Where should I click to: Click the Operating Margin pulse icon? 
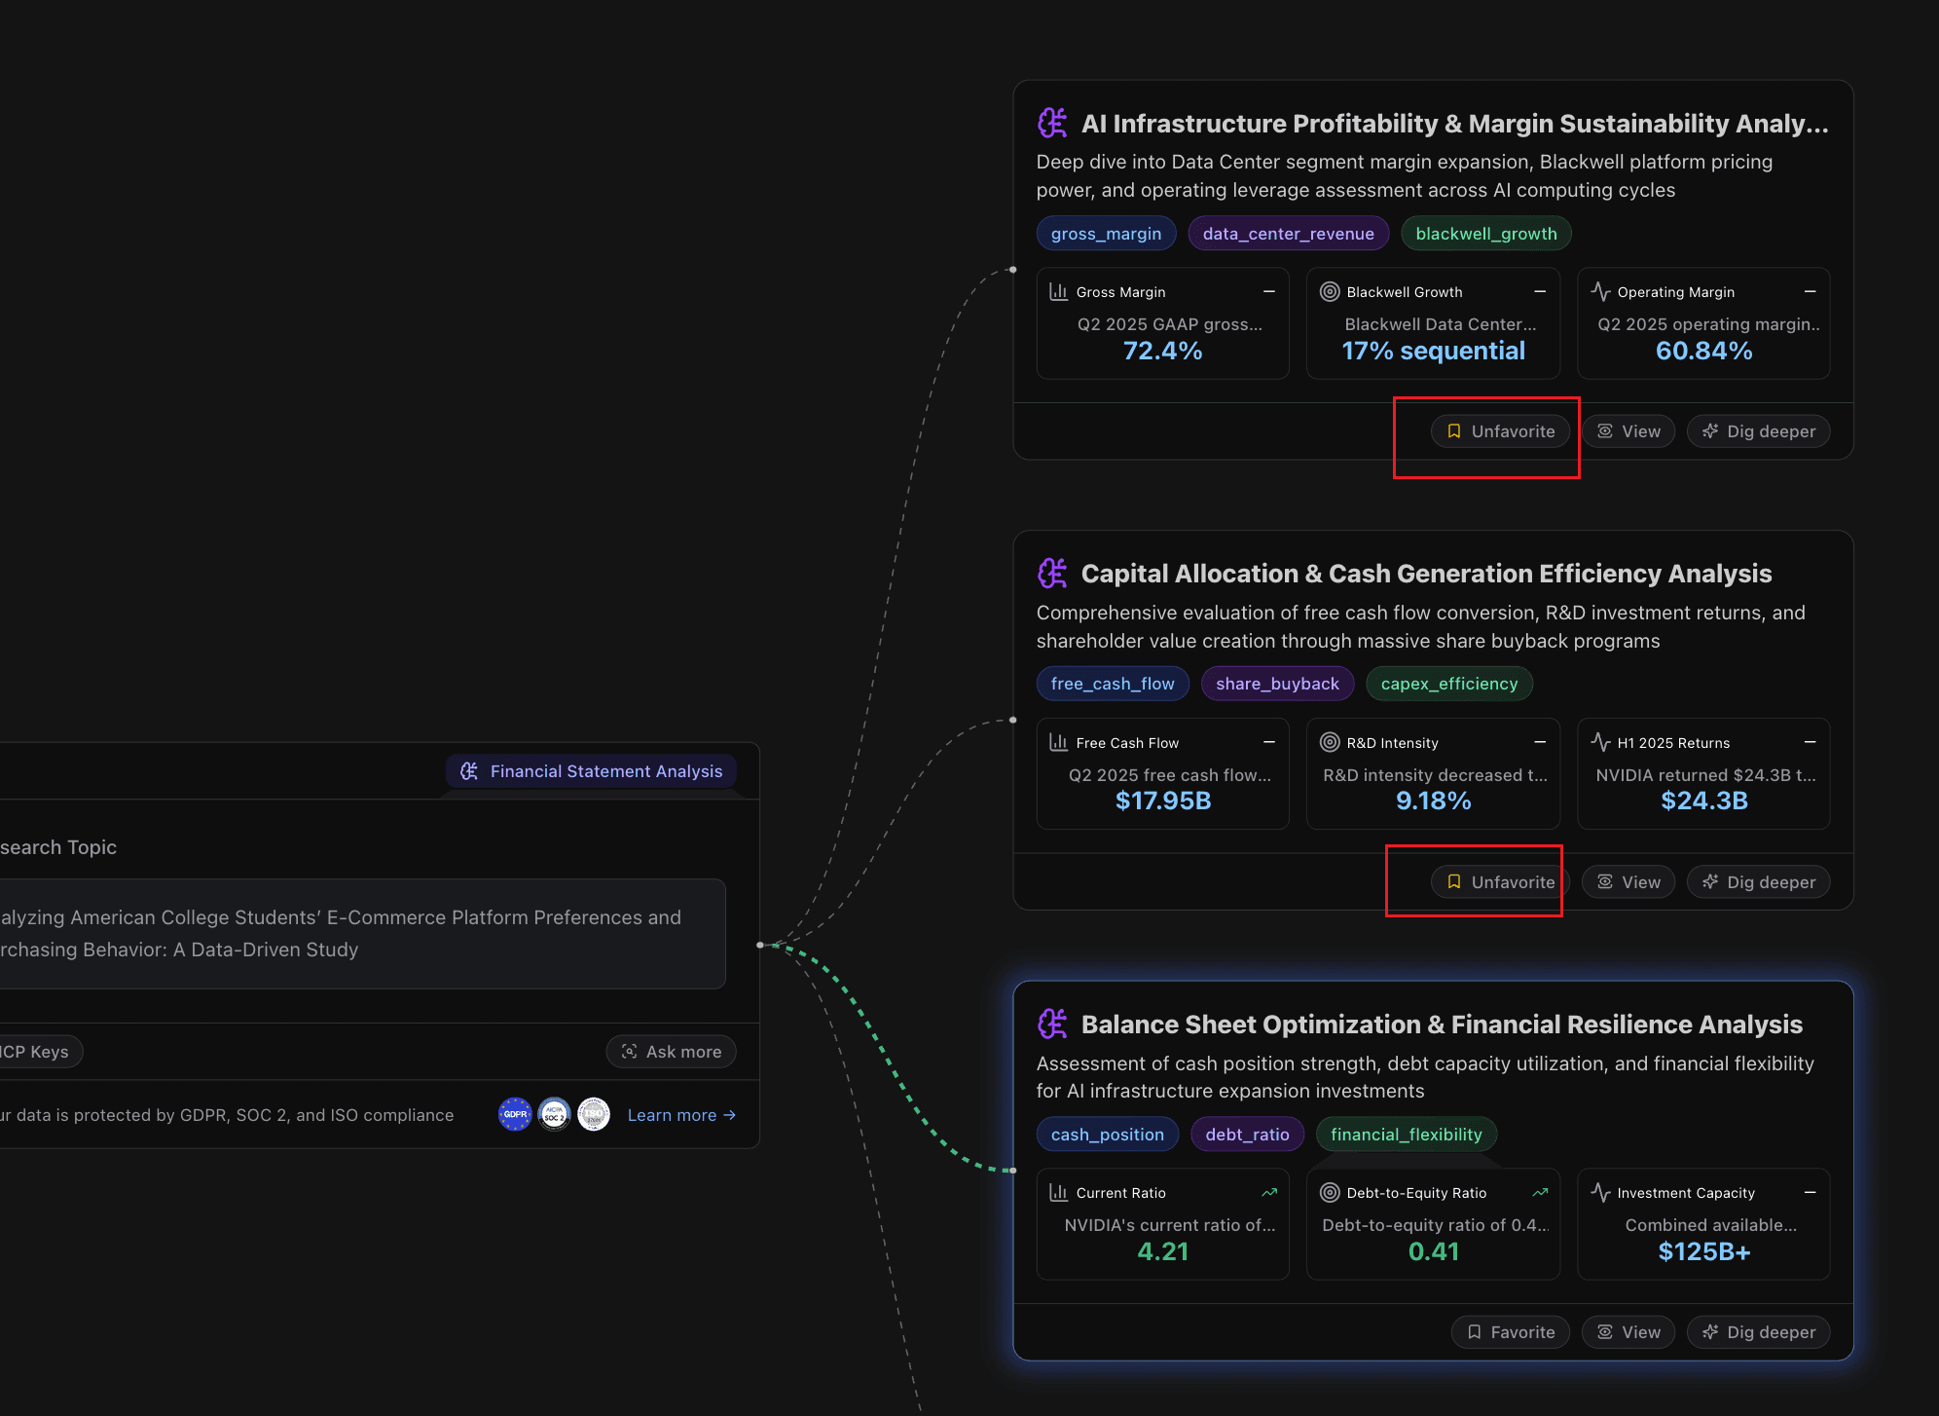pyautogui.click(x=1599, y=292)
